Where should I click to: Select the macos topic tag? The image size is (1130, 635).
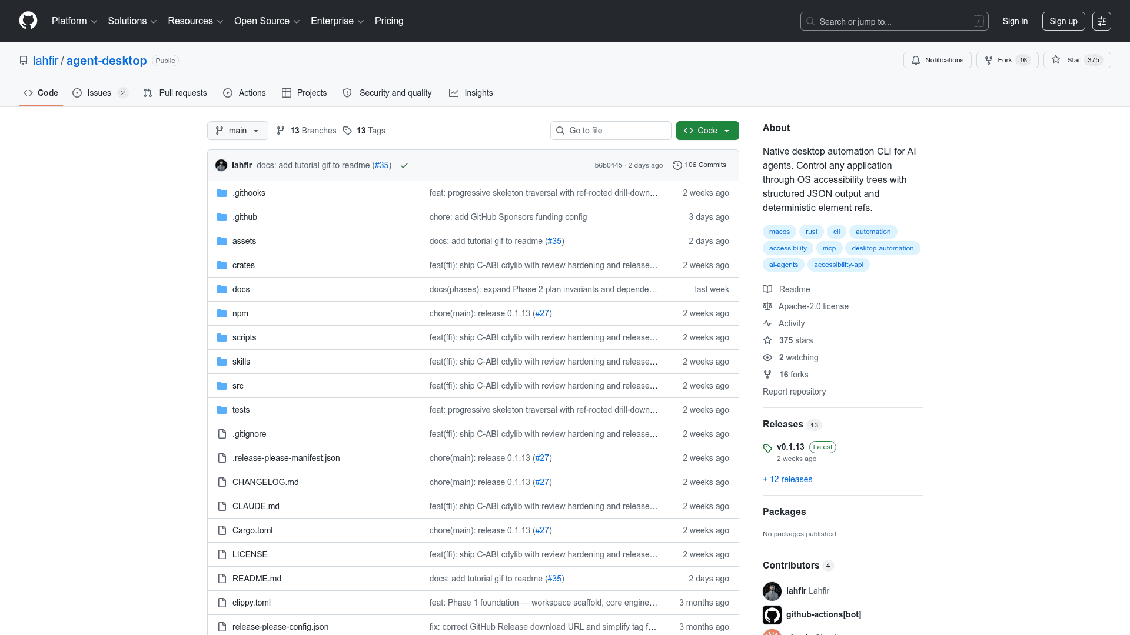click(x=779, y=232)
